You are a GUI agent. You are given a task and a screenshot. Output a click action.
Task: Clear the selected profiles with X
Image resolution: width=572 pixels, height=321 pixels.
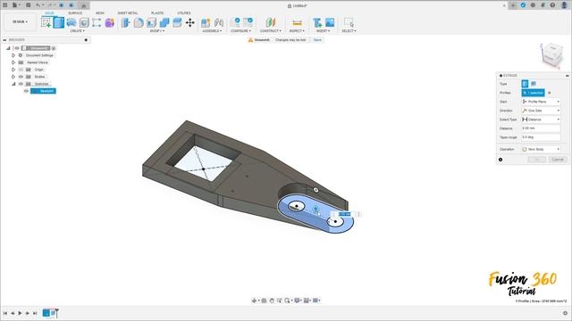click(x=550, y=93)
